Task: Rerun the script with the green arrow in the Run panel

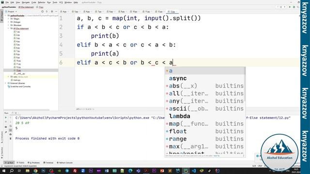Action: pos(6,117)
